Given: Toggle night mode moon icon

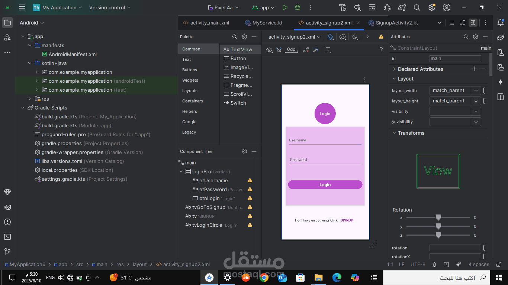Looking at the screenshot, I should (355, 37).
